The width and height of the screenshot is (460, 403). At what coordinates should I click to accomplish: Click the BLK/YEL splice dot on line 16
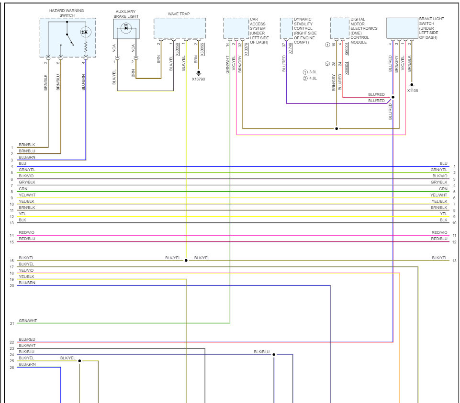click(x=186, y=260)
